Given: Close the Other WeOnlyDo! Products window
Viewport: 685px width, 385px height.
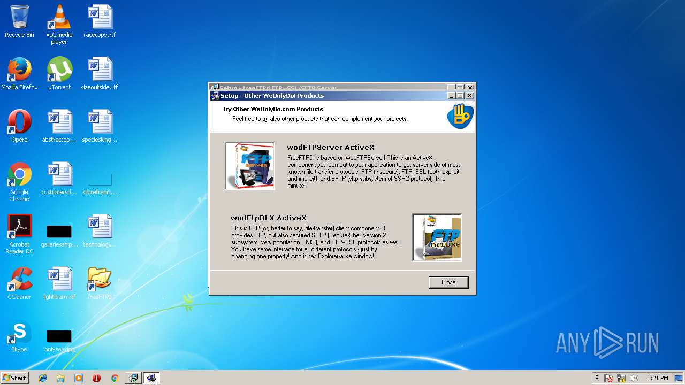Looking at the screenshot, I should [x=470, y=96].
